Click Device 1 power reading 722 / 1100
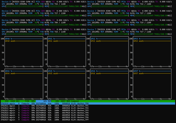Image resolution: width=176 pixels, height=123 pixels. [145, 4]
